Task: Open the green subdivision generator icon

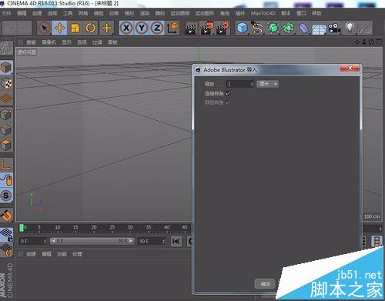Action: tap(273, 28)
